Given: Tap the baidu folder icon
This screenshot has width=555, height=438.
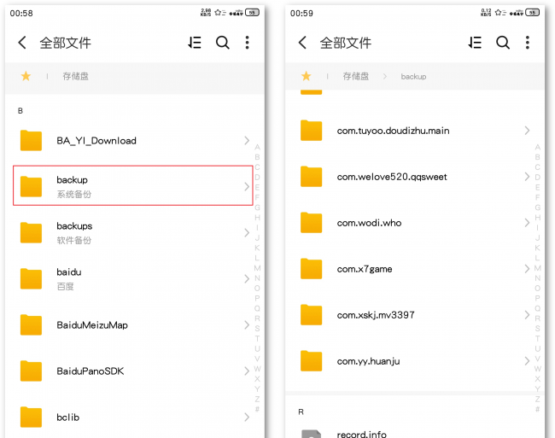Looking at the screenshot, I should (31, 279).
